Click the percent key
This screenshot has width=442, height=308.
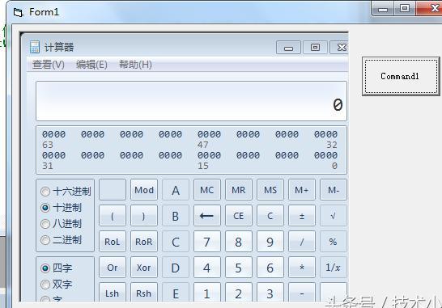[x=334, y=242]
